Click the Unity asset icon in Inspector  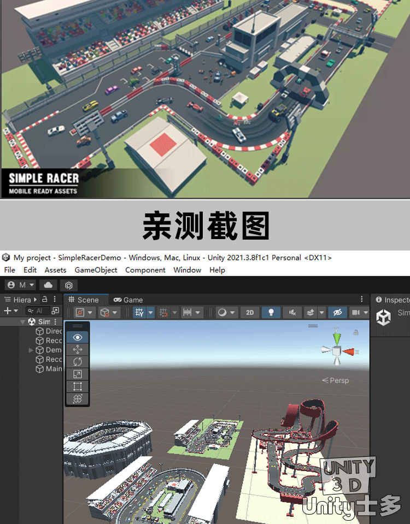pos(384,317)
